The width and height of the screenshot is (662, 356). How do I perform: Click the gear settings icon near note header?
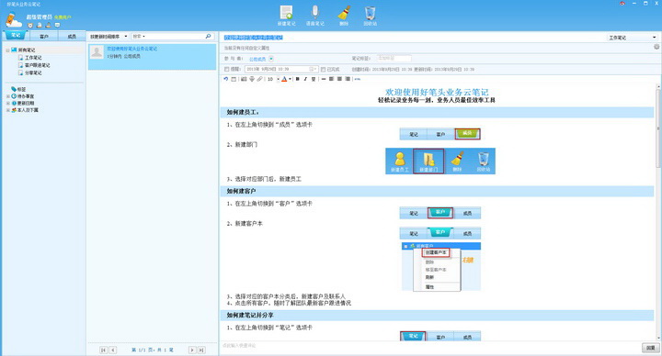pos(656,47)
